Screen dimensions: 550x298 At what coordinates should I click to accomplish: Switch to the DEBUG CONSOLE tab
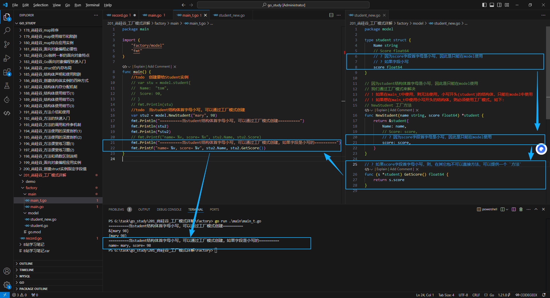click(169, 209)
